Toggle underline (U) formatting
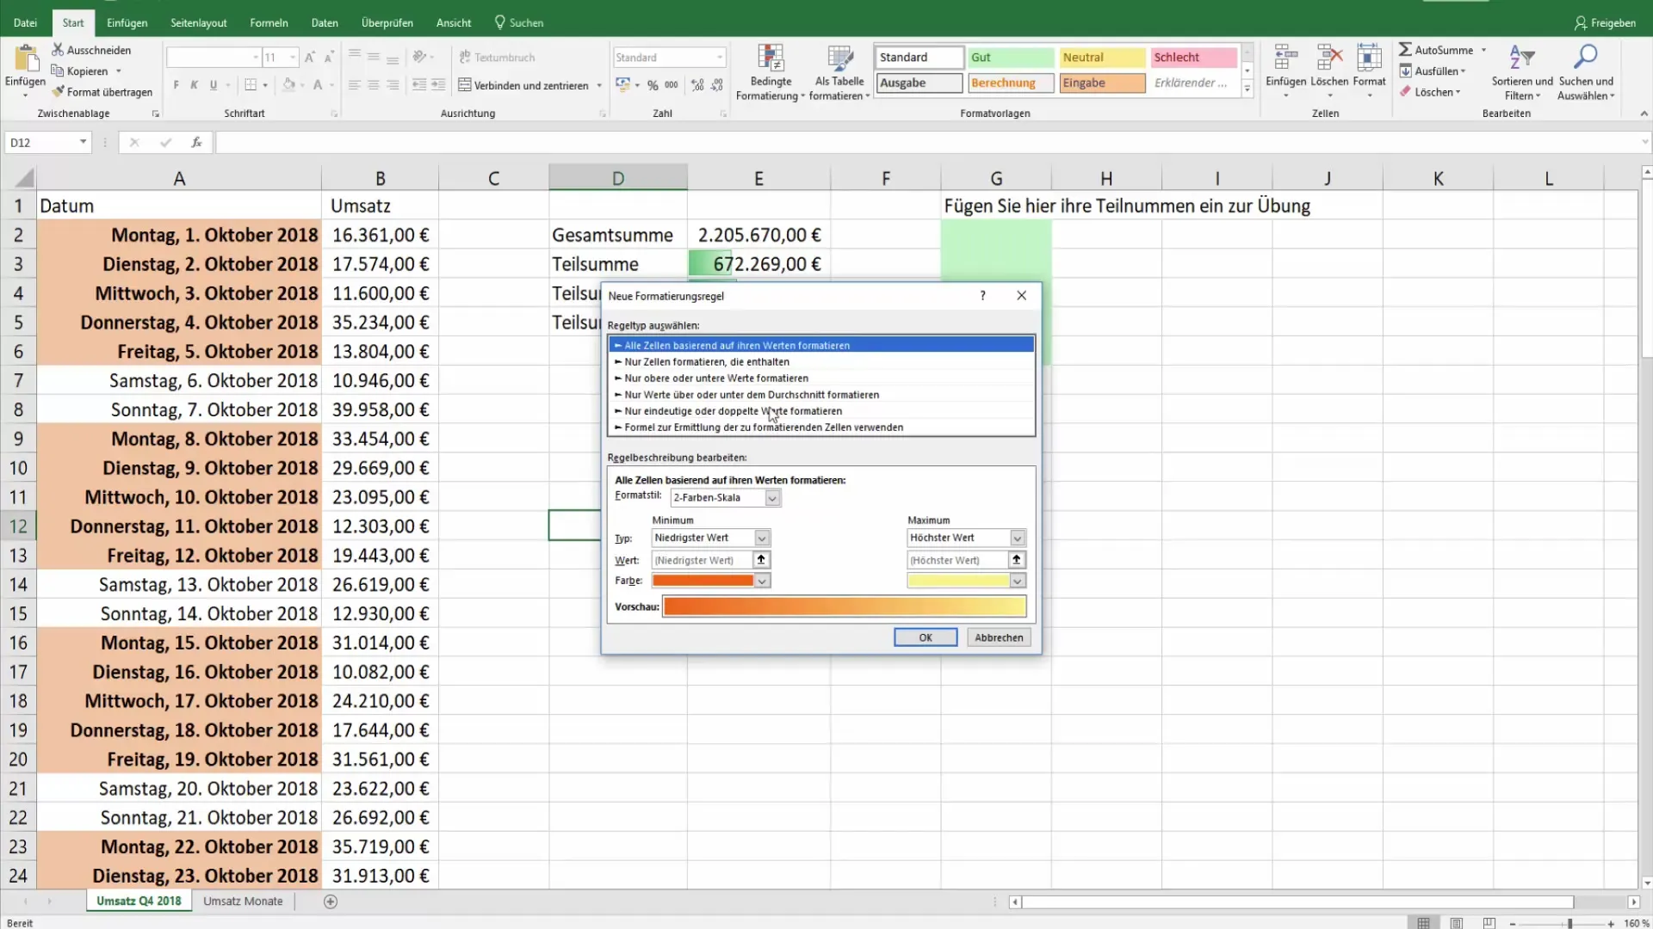This screenshot has height=929, width=1653. tap(214, 85)
